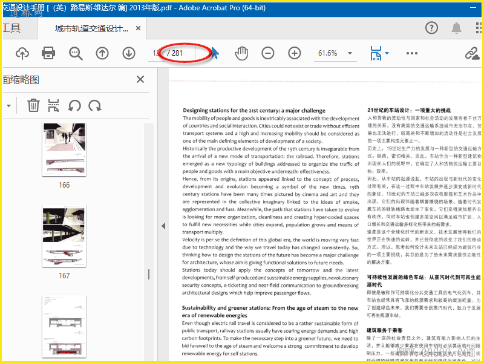
Task: Click the print pages thumbnail toolbar icon
Action: pos(54,105)
